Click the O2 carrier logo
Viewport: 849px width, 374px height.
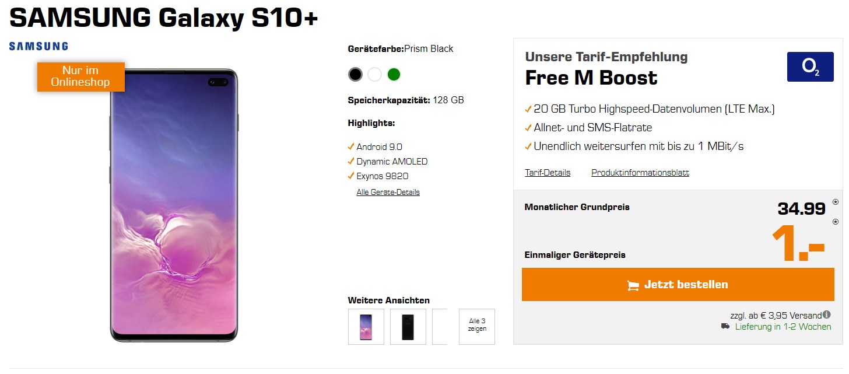810,67
